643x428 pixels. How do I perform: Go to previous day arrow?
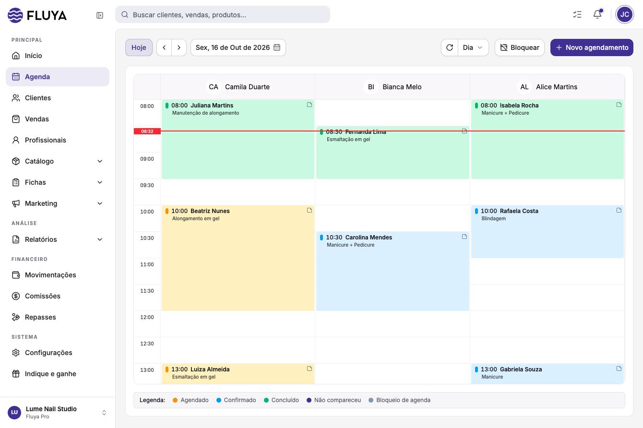point(164,48)
